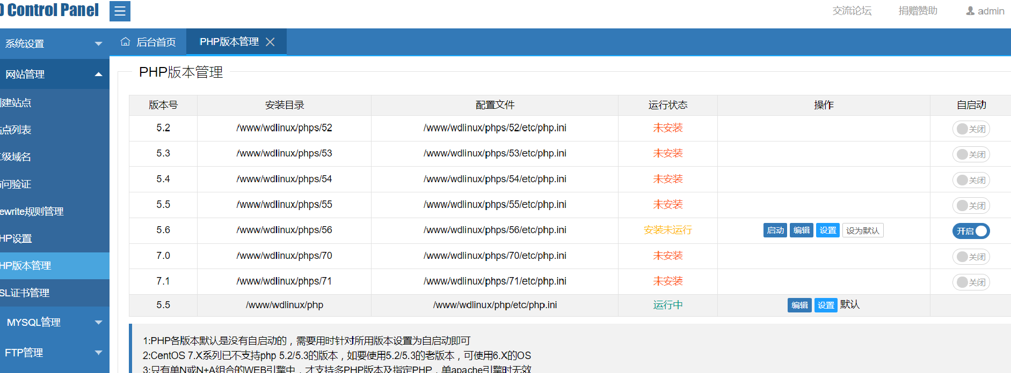
Task: Open SSL证书管理 sidebar item
Action: click(55, 293)
